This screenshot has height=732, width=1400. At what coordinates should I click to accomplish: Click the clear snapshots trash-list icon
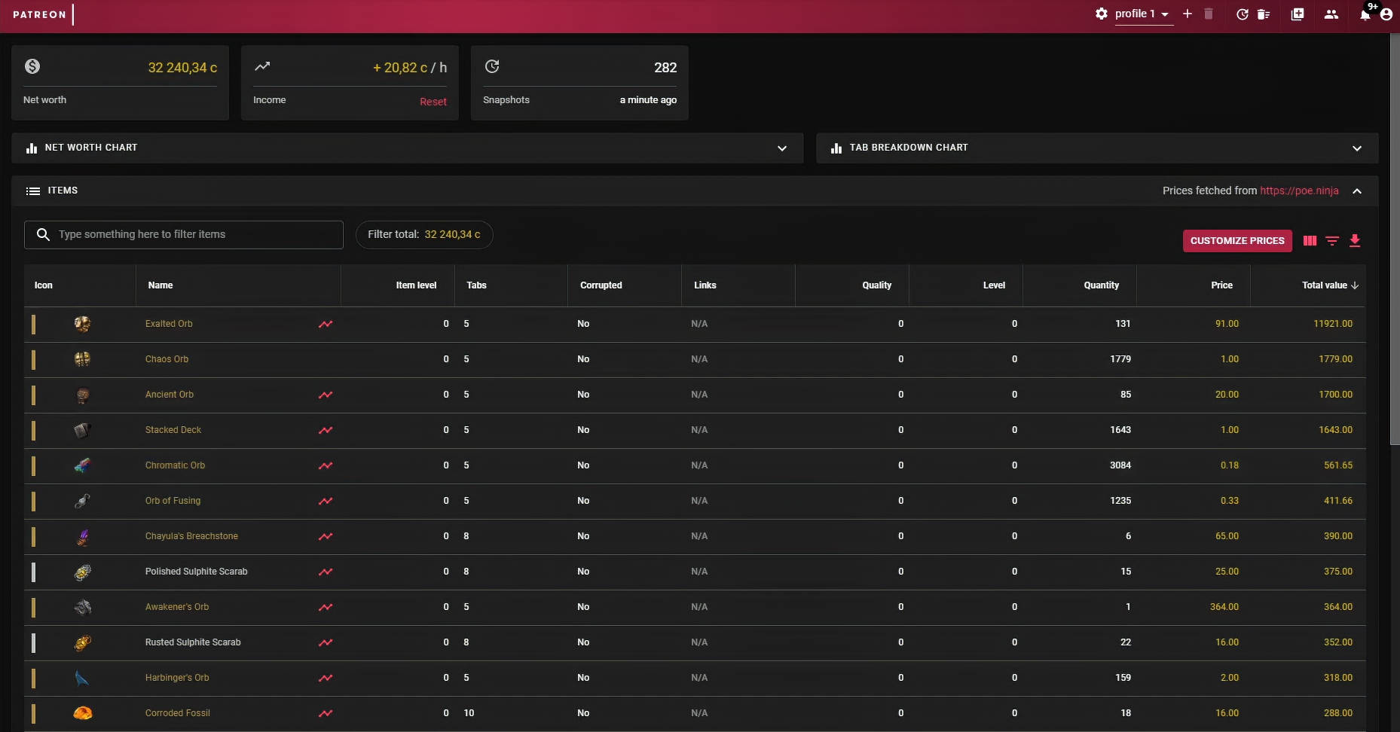coord(1264,14)
